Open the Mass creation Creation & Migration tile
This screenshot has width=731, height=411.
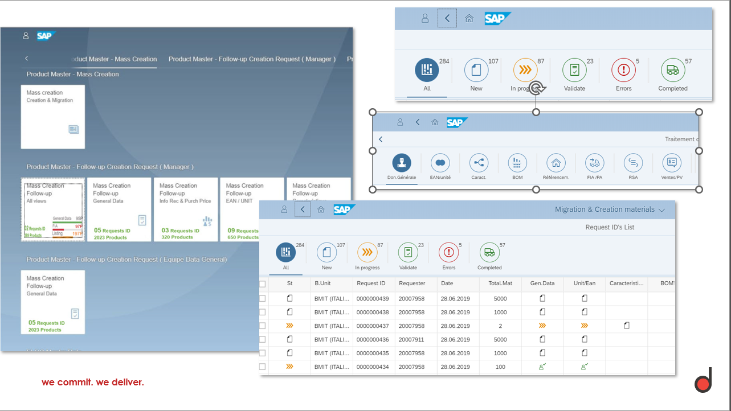[53, 117]
